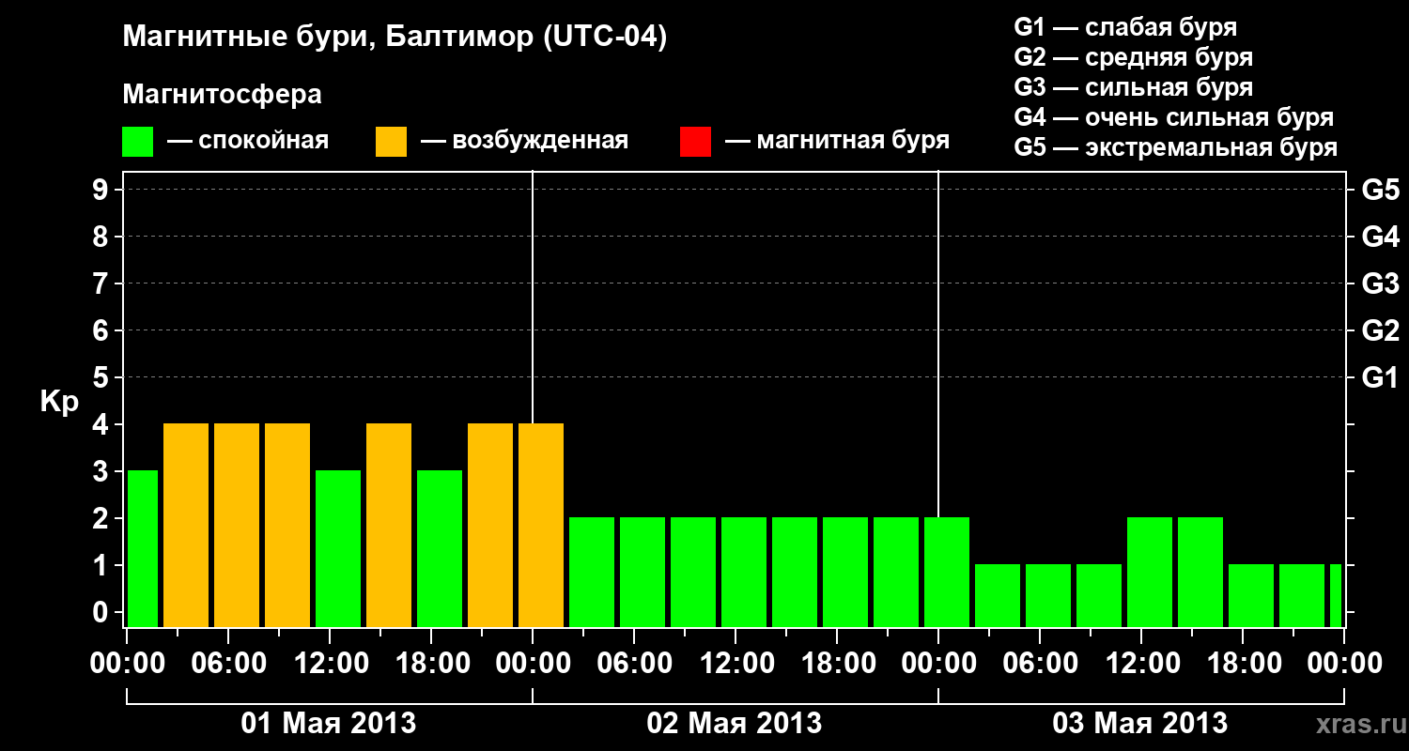Click the green 'спокойная' legend swatch
This screenshot has height=751, width=1409.
[x=138, y=142]
